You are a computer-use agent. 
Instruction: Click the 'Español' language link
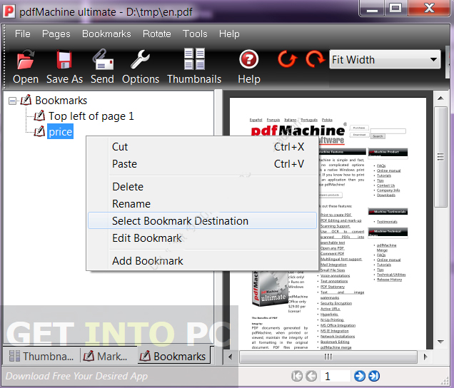click(x=256, y=120)
